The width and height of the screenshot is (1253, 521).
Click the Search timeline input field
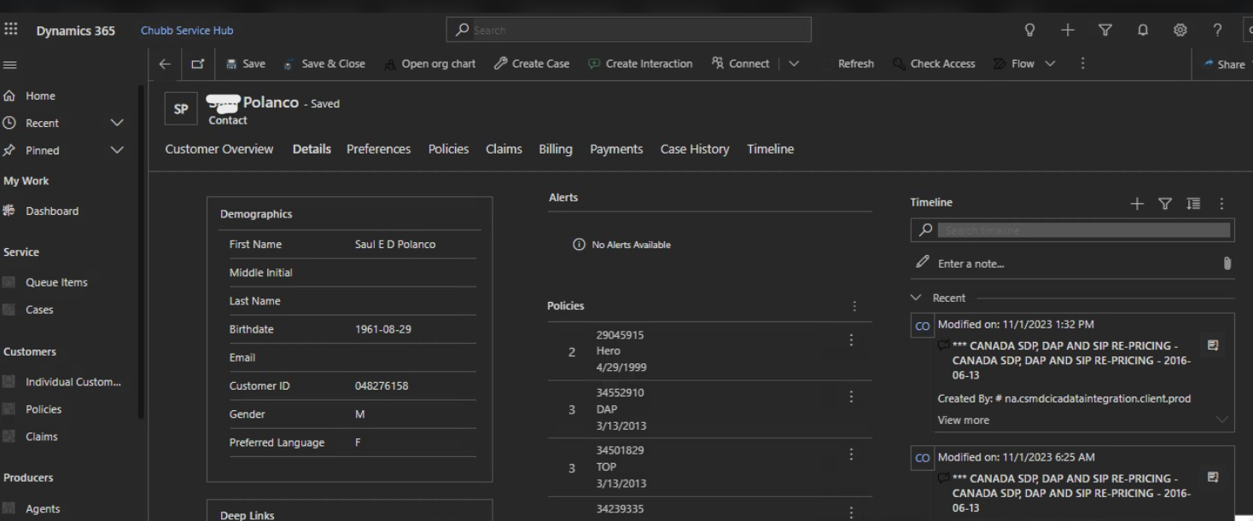point(1083,230)
